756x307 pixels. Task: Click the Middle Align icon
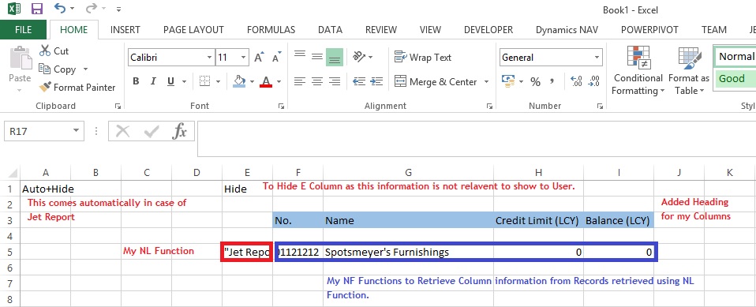point(316,57)
